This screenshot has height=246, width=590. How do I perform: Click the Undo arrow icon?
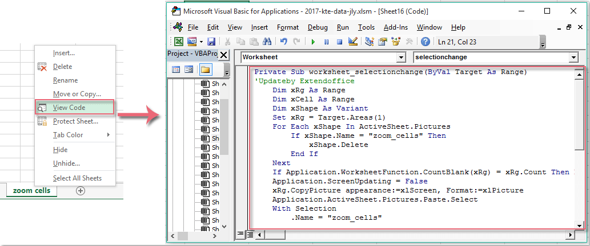(284, 42)
